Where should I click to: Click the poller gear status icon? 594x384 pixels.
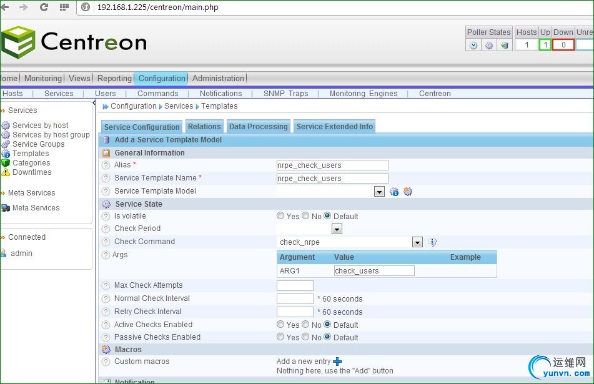489,46
